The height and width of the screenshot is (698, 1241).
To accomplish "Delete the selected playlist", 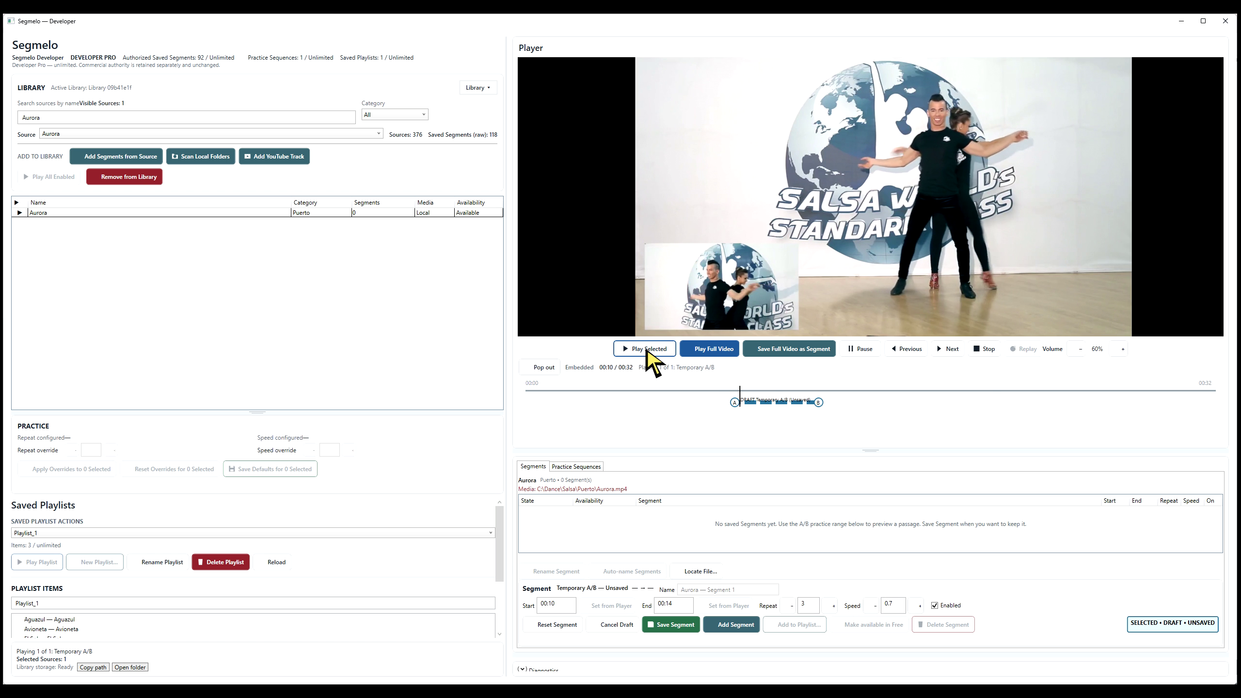I will tap(221, 562).
